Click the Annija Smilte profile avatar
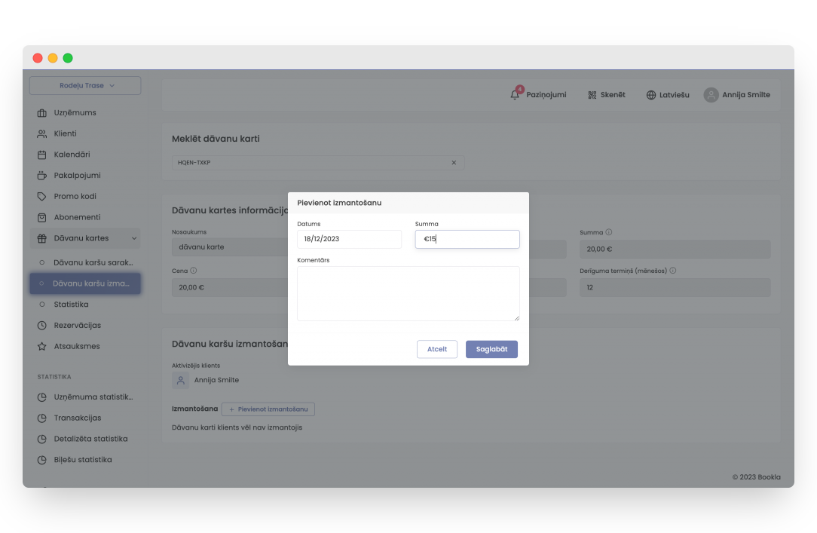This screenshot has width=817, height=533. pos(711,95)
